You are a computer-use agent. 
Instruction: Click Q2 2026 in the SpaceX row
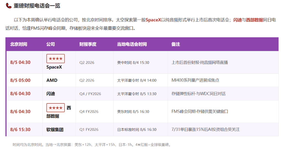pos(87,63)
